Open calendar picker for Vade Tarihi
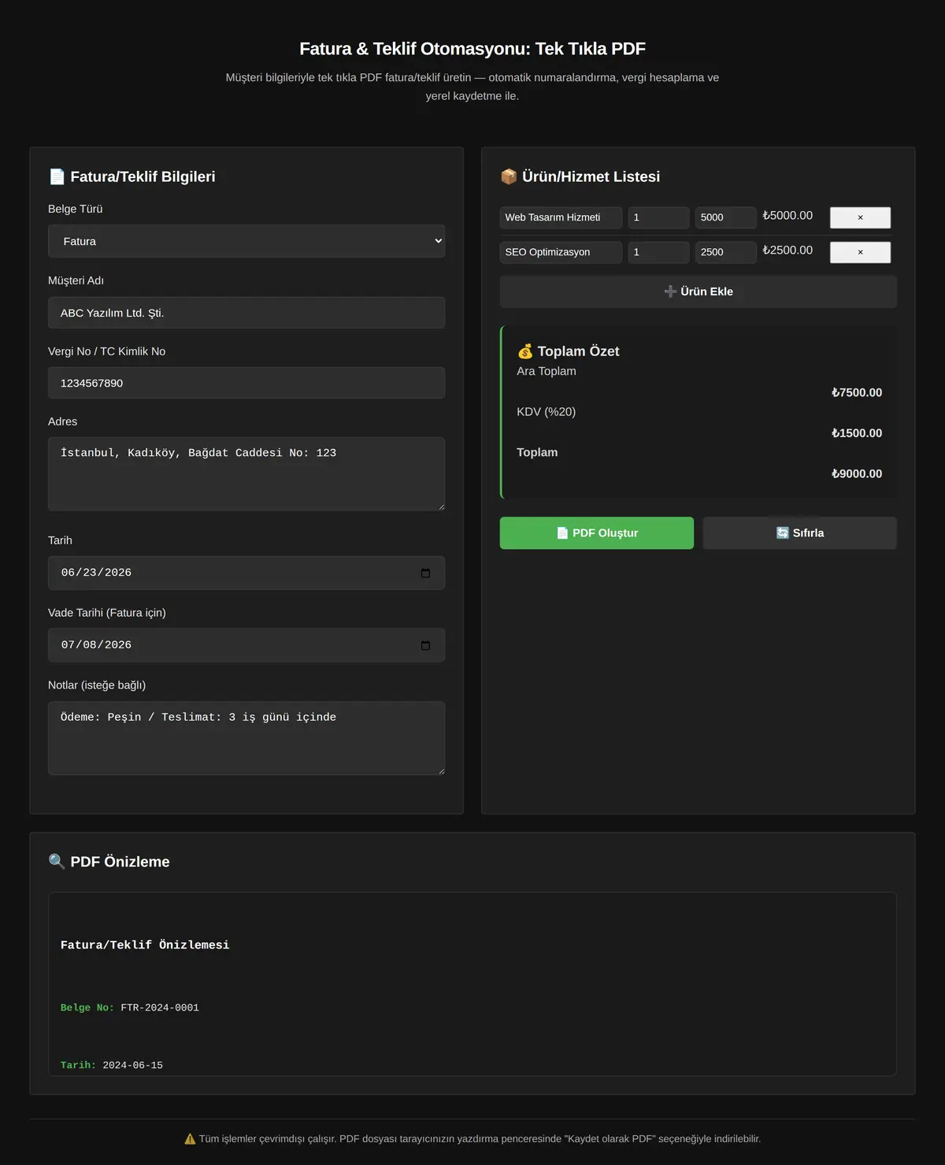The width and height of the screenshot is (945, 1165). [x=425, y=645]
